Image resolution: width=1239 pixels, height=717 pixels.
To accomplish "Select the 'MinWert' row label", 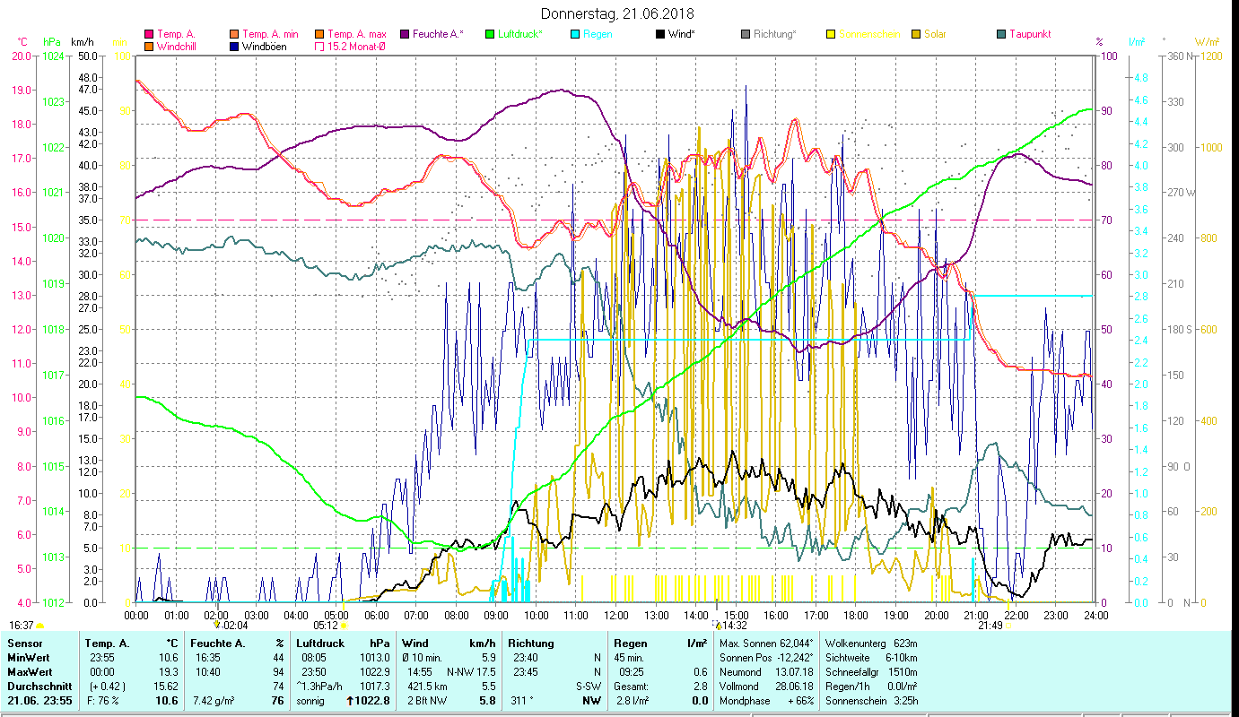I will tap(30, 658).
